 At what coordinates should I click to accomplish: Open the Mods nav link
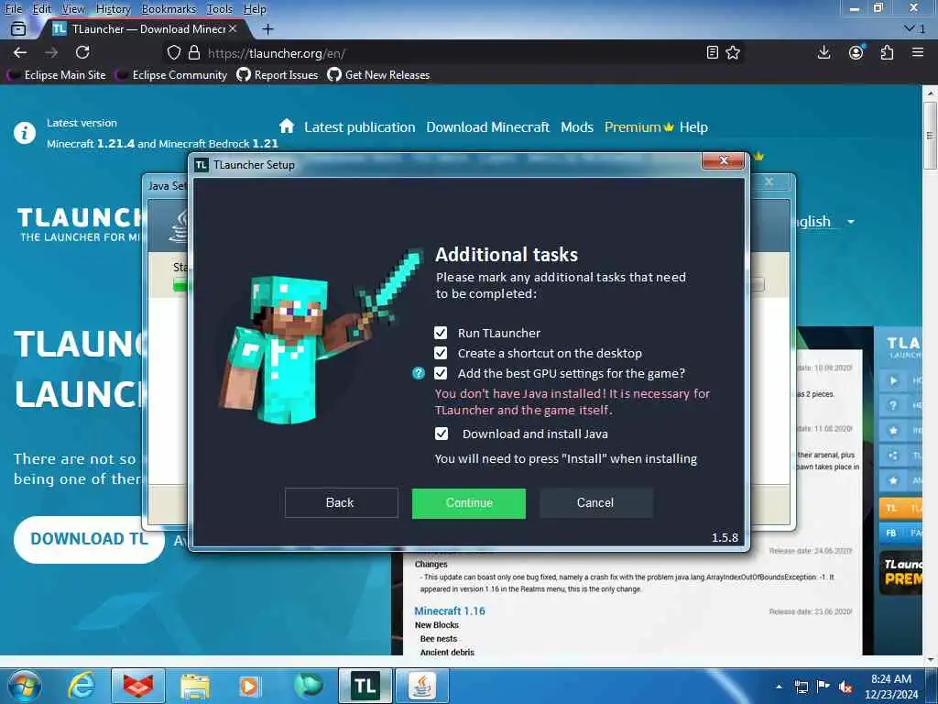pyautogui.click(x=577, y=127)
